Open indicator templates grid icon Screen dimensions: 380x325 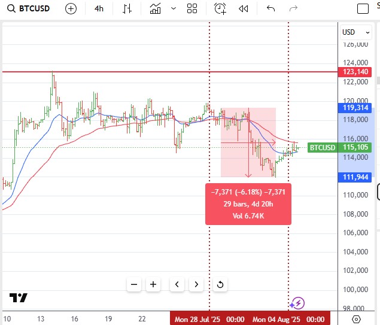click(192, 9)
